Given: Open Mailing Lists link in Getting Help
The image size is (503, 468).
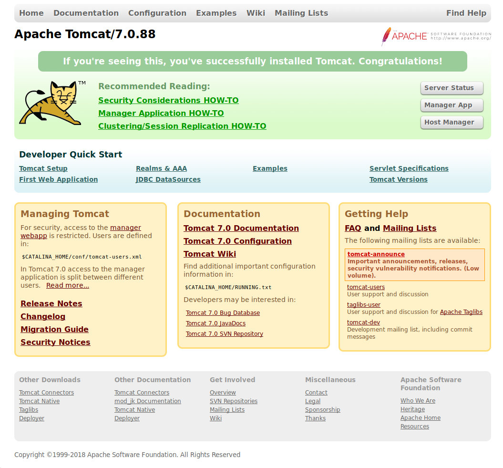Looking at the screenshot, I should [410, 228].
